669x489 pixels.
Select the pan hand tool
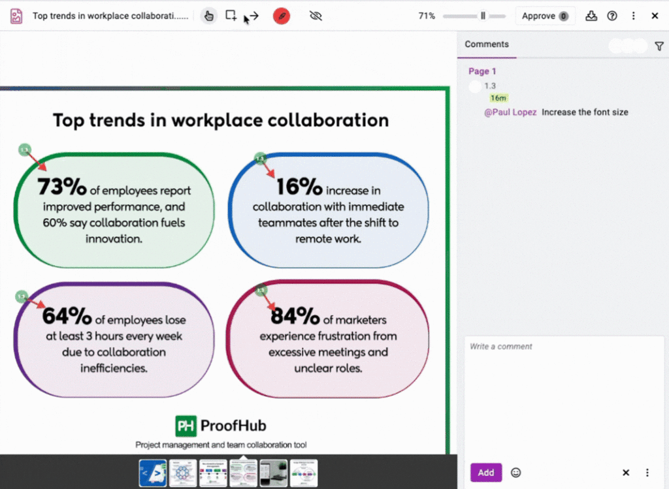click(x=208, y=16)
